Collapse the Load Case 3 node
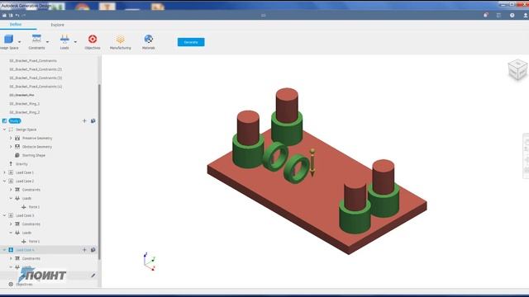The width and height of the screenshot is (529, 297). click(4, 215)
